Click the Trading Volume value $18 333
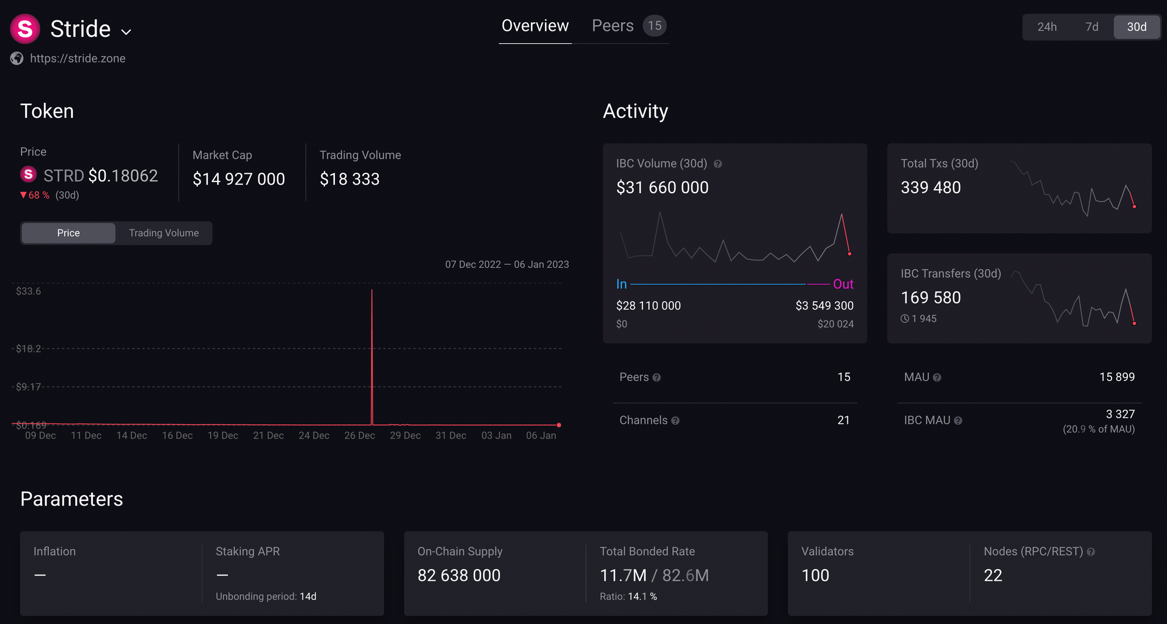 [350, 179]
